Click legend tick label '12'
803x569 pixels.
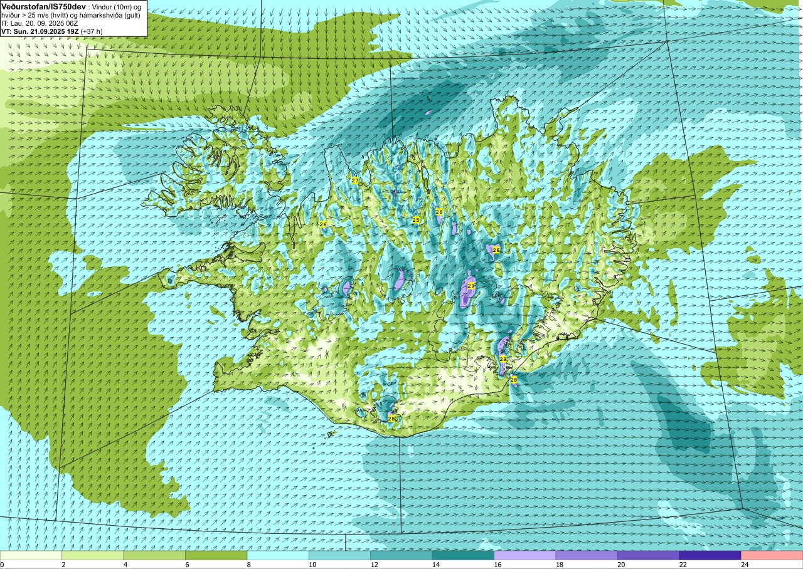point(374,565)
